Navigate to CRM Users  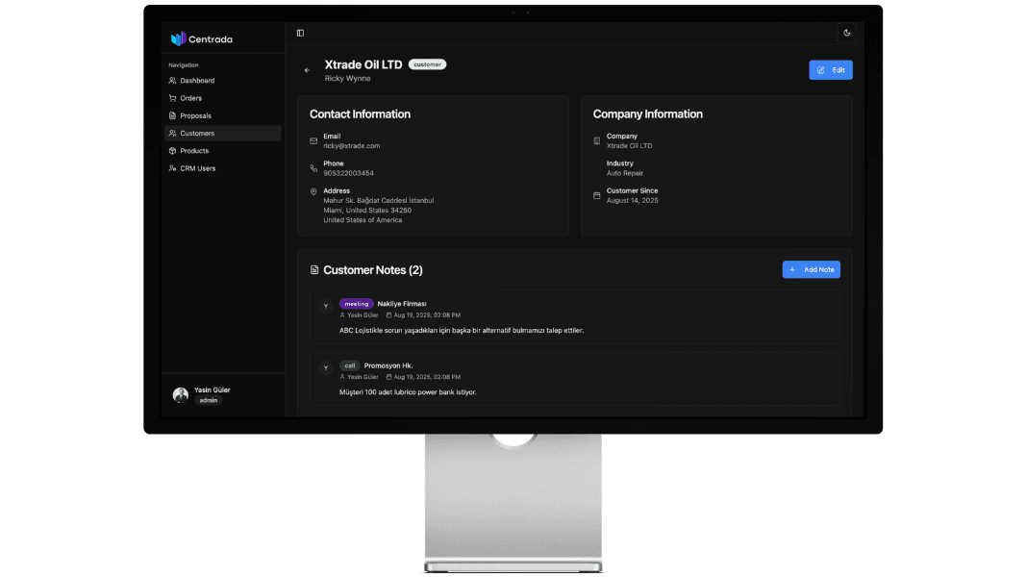(x=198, y=168)
